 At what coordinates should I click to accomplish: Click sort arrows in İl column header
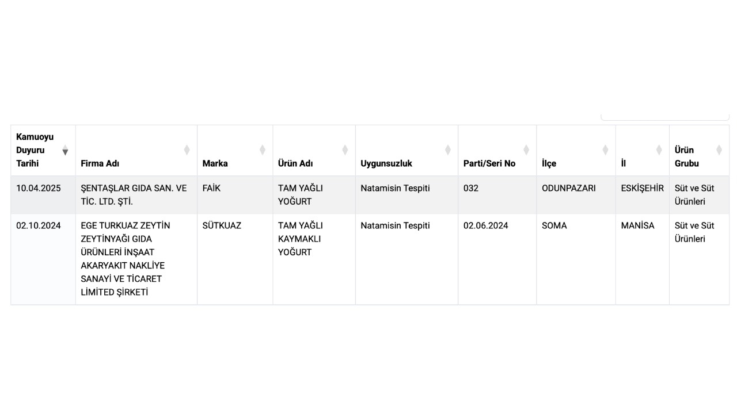coord(659,150)
